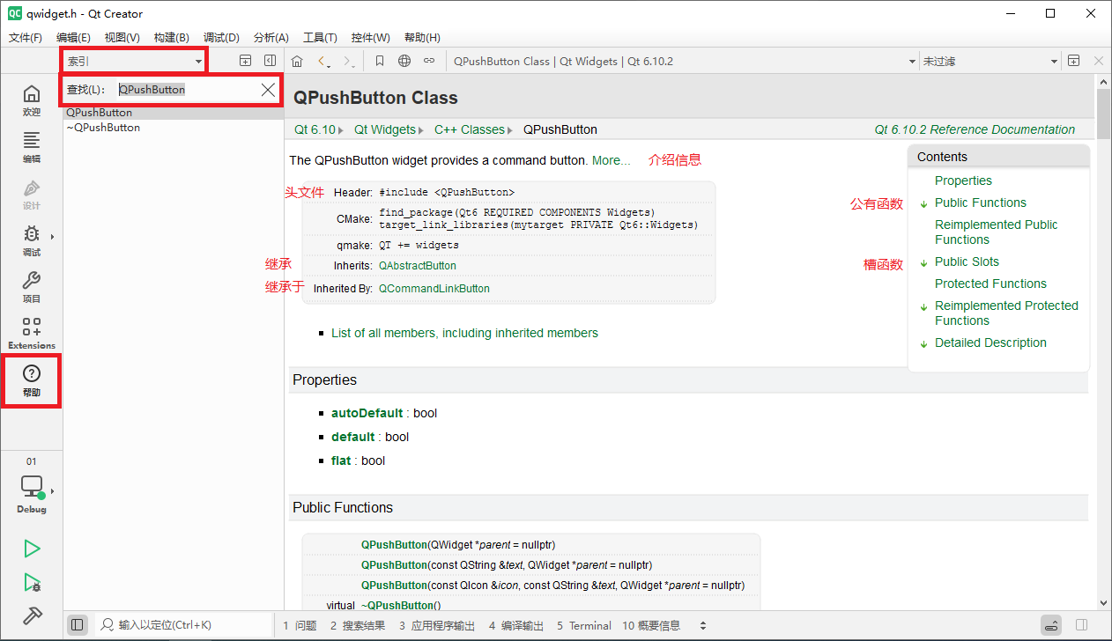The height and width of the screenshot is (641, 1112).
Task: Open the flat property link
Action: tap(341, 460)
